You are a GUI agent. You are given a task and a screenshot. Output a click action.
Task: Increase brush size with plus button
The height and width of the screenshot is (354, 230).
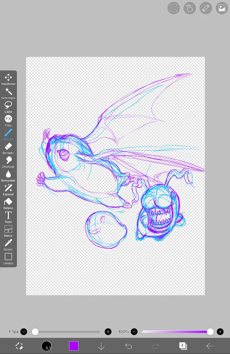[108, 332]
